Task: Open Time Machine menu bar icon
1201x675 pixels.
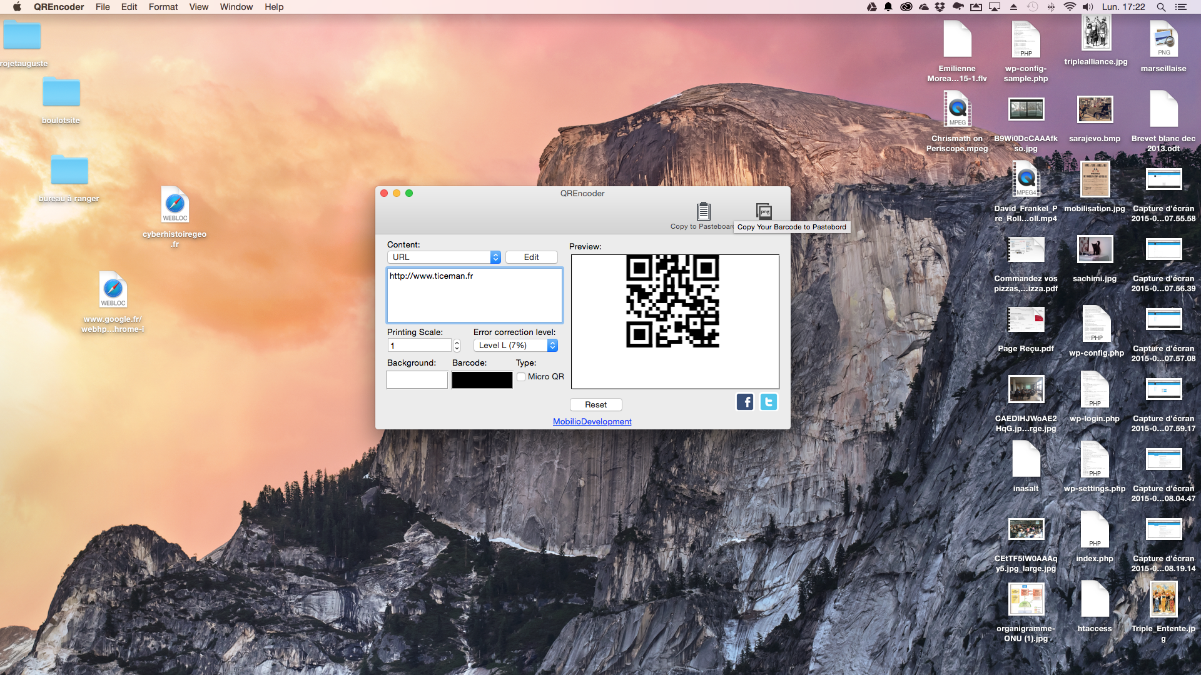Action: pos(1032,7)
